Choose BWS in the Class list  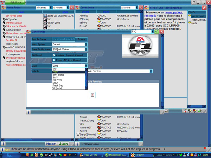(69, 78)
